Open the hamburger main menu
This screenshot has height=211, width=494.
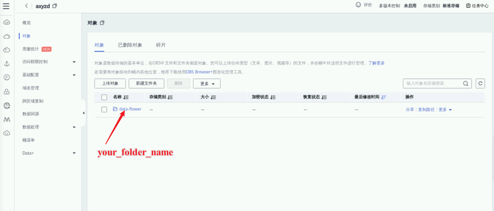(x=6, y=6)
